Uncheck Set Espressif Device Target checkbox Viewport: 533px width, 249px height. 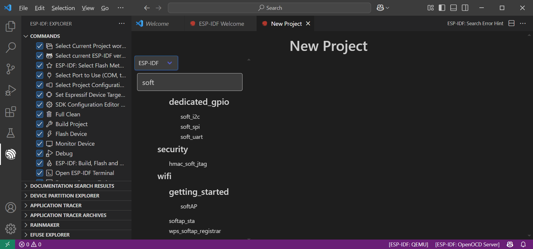40,95
